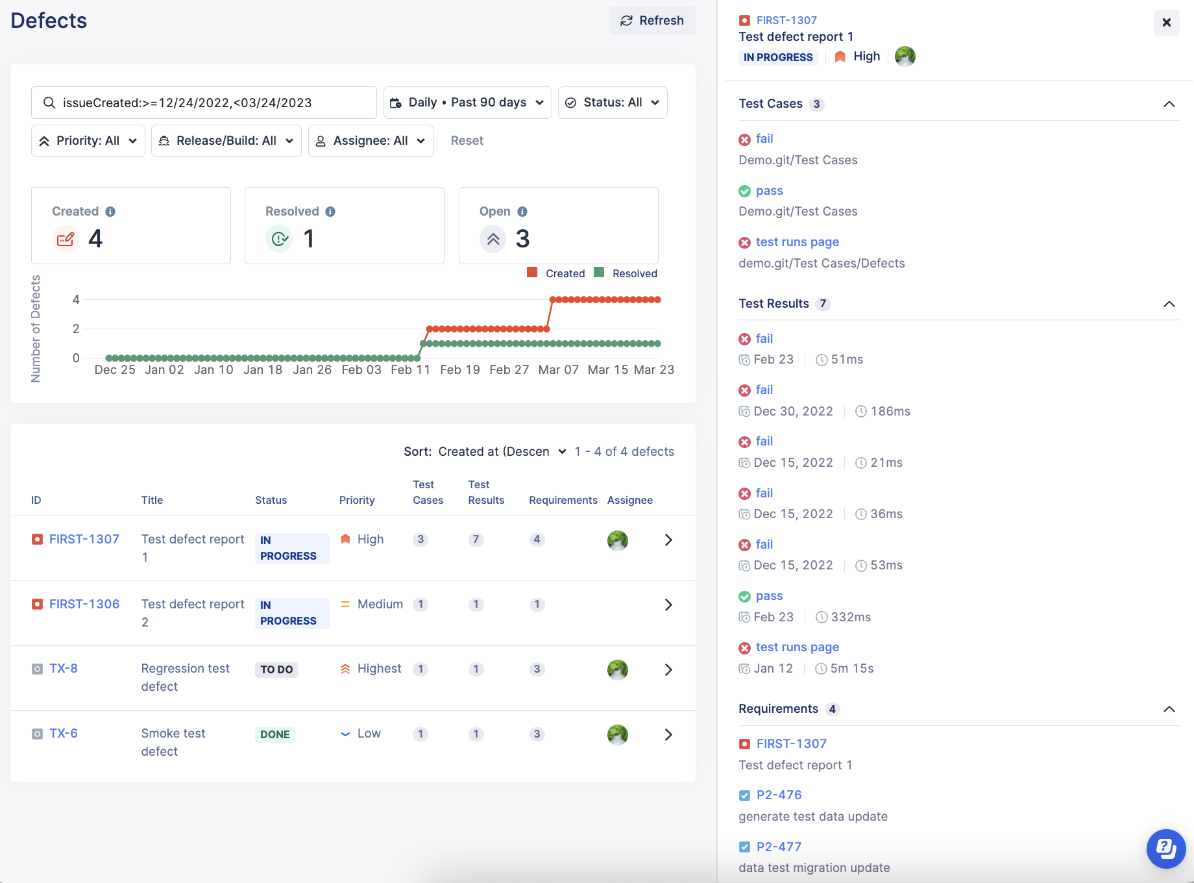
Task: Expand TX-8 row with the arrow
Action: tap(668, 670)
